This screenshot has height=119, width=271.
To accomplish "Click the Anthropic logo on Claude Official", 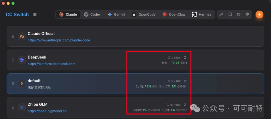I will pyautogui.click(x=22, y=36).
